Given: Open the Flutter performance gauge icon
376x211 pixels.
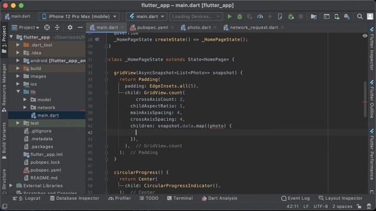Looking at the screenshot, I should [x=260, y=16].
